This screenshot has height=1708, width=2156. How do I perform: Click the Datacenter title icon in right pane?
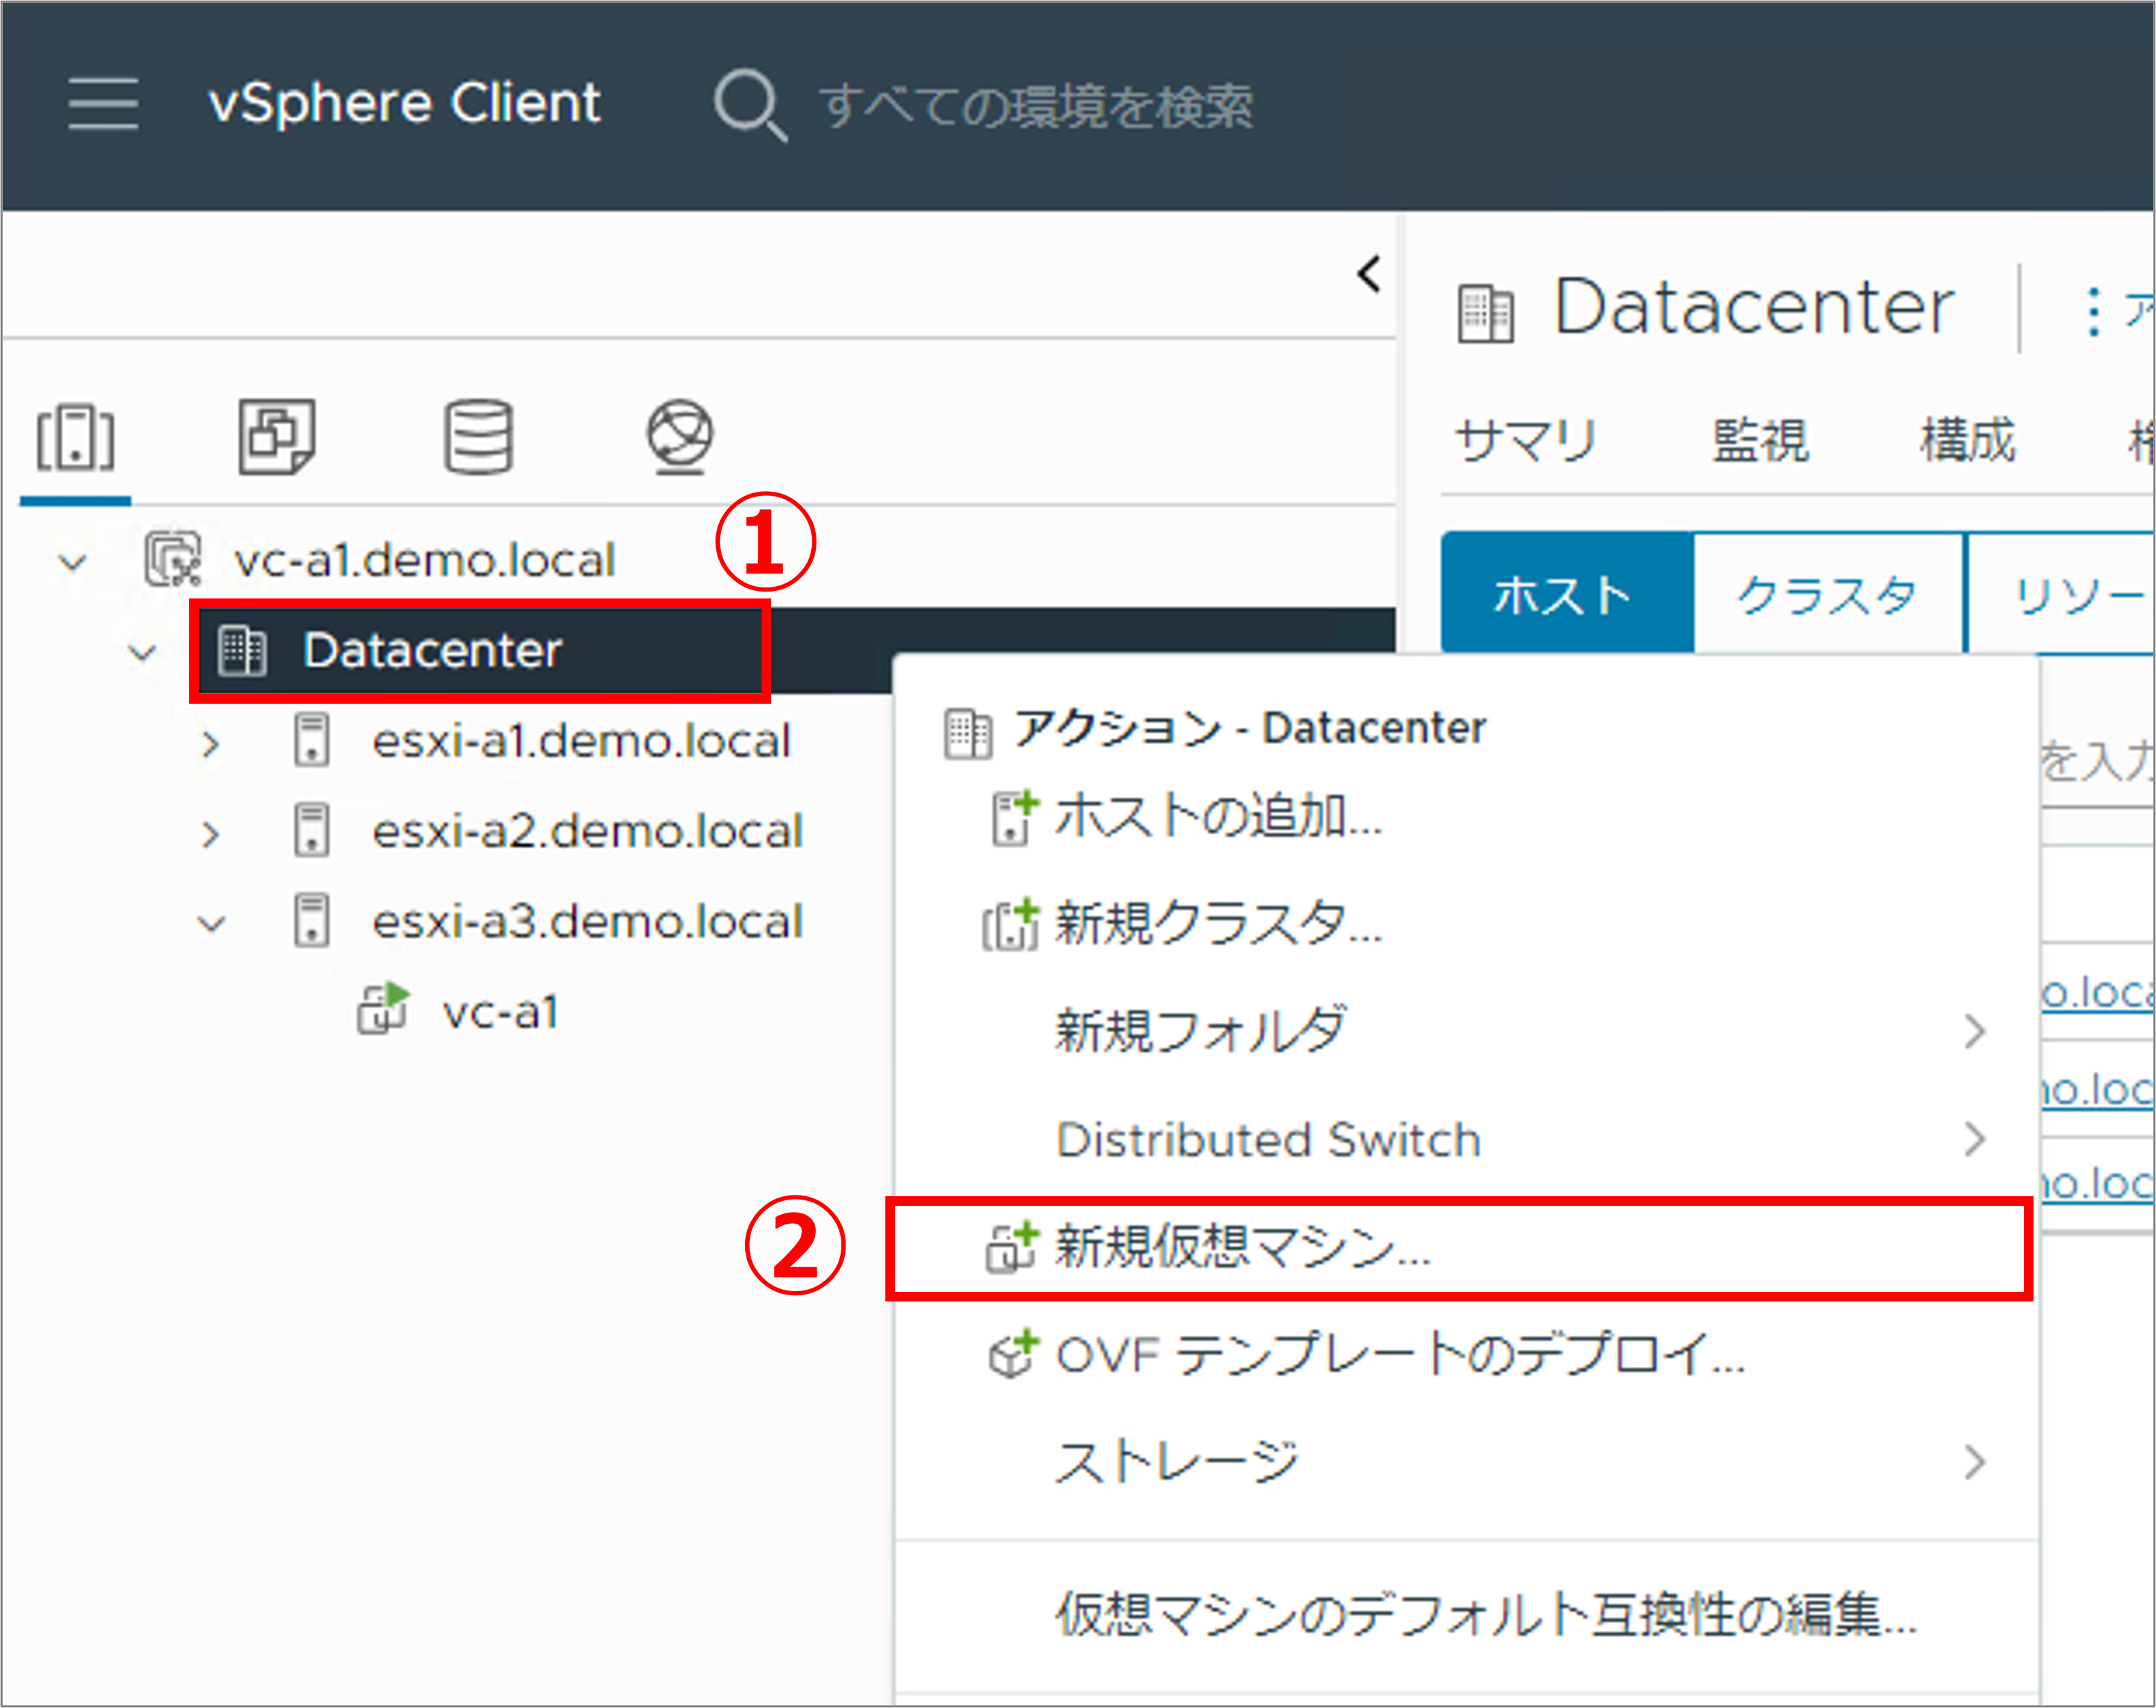1485,314
